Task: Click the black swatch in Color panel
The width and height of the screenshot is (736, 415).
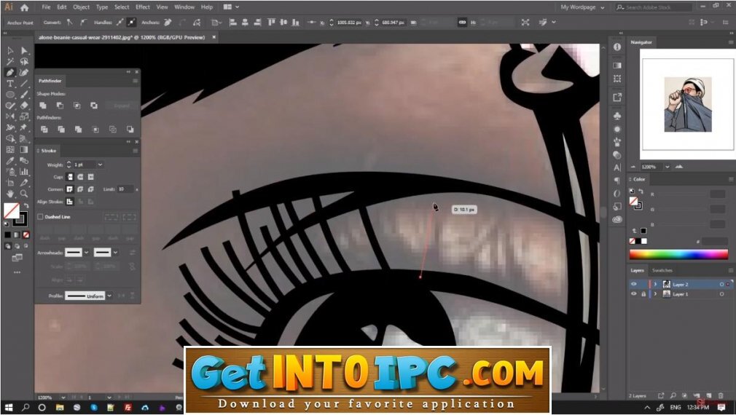Action: click(638, 241)
